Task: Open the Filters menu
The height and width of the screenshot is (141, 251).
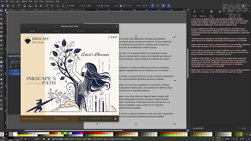Action: point(42,1)
